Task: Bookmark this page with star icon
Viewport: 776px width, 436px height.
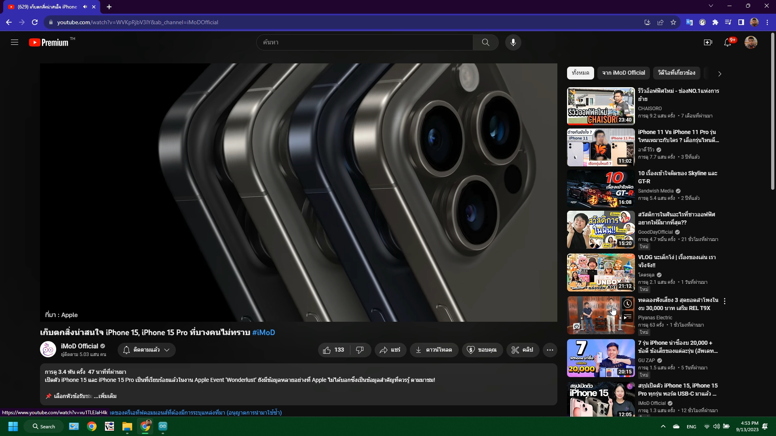Action: coord(673,22)
